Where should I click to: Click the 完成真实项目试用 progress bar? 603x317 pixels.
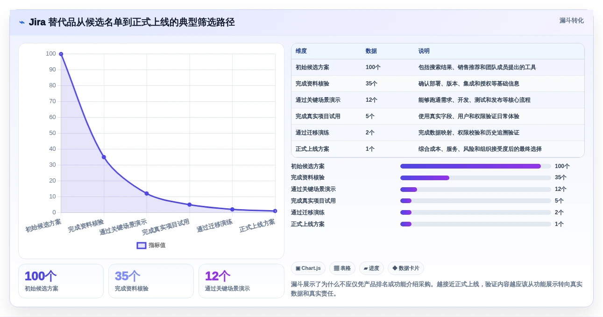(x=475, y=201)
